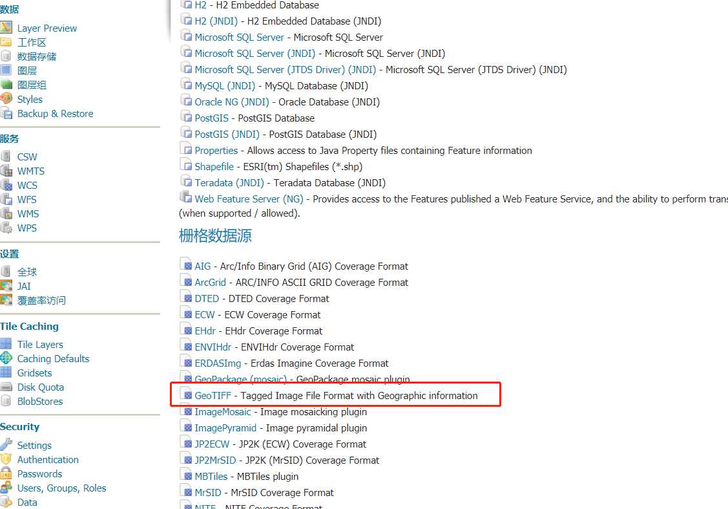
Task: Open the 工作区 workspaces page
Action: pos(32,43)
